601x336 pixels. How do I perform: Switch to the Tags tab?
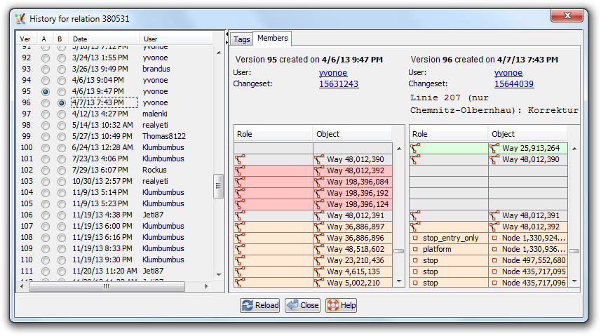(241, 39)
